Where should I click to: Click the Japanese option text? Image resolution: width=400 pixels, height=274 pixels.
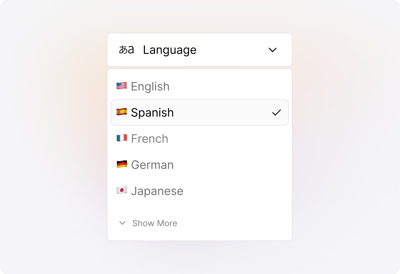click(x=158, y=191)
